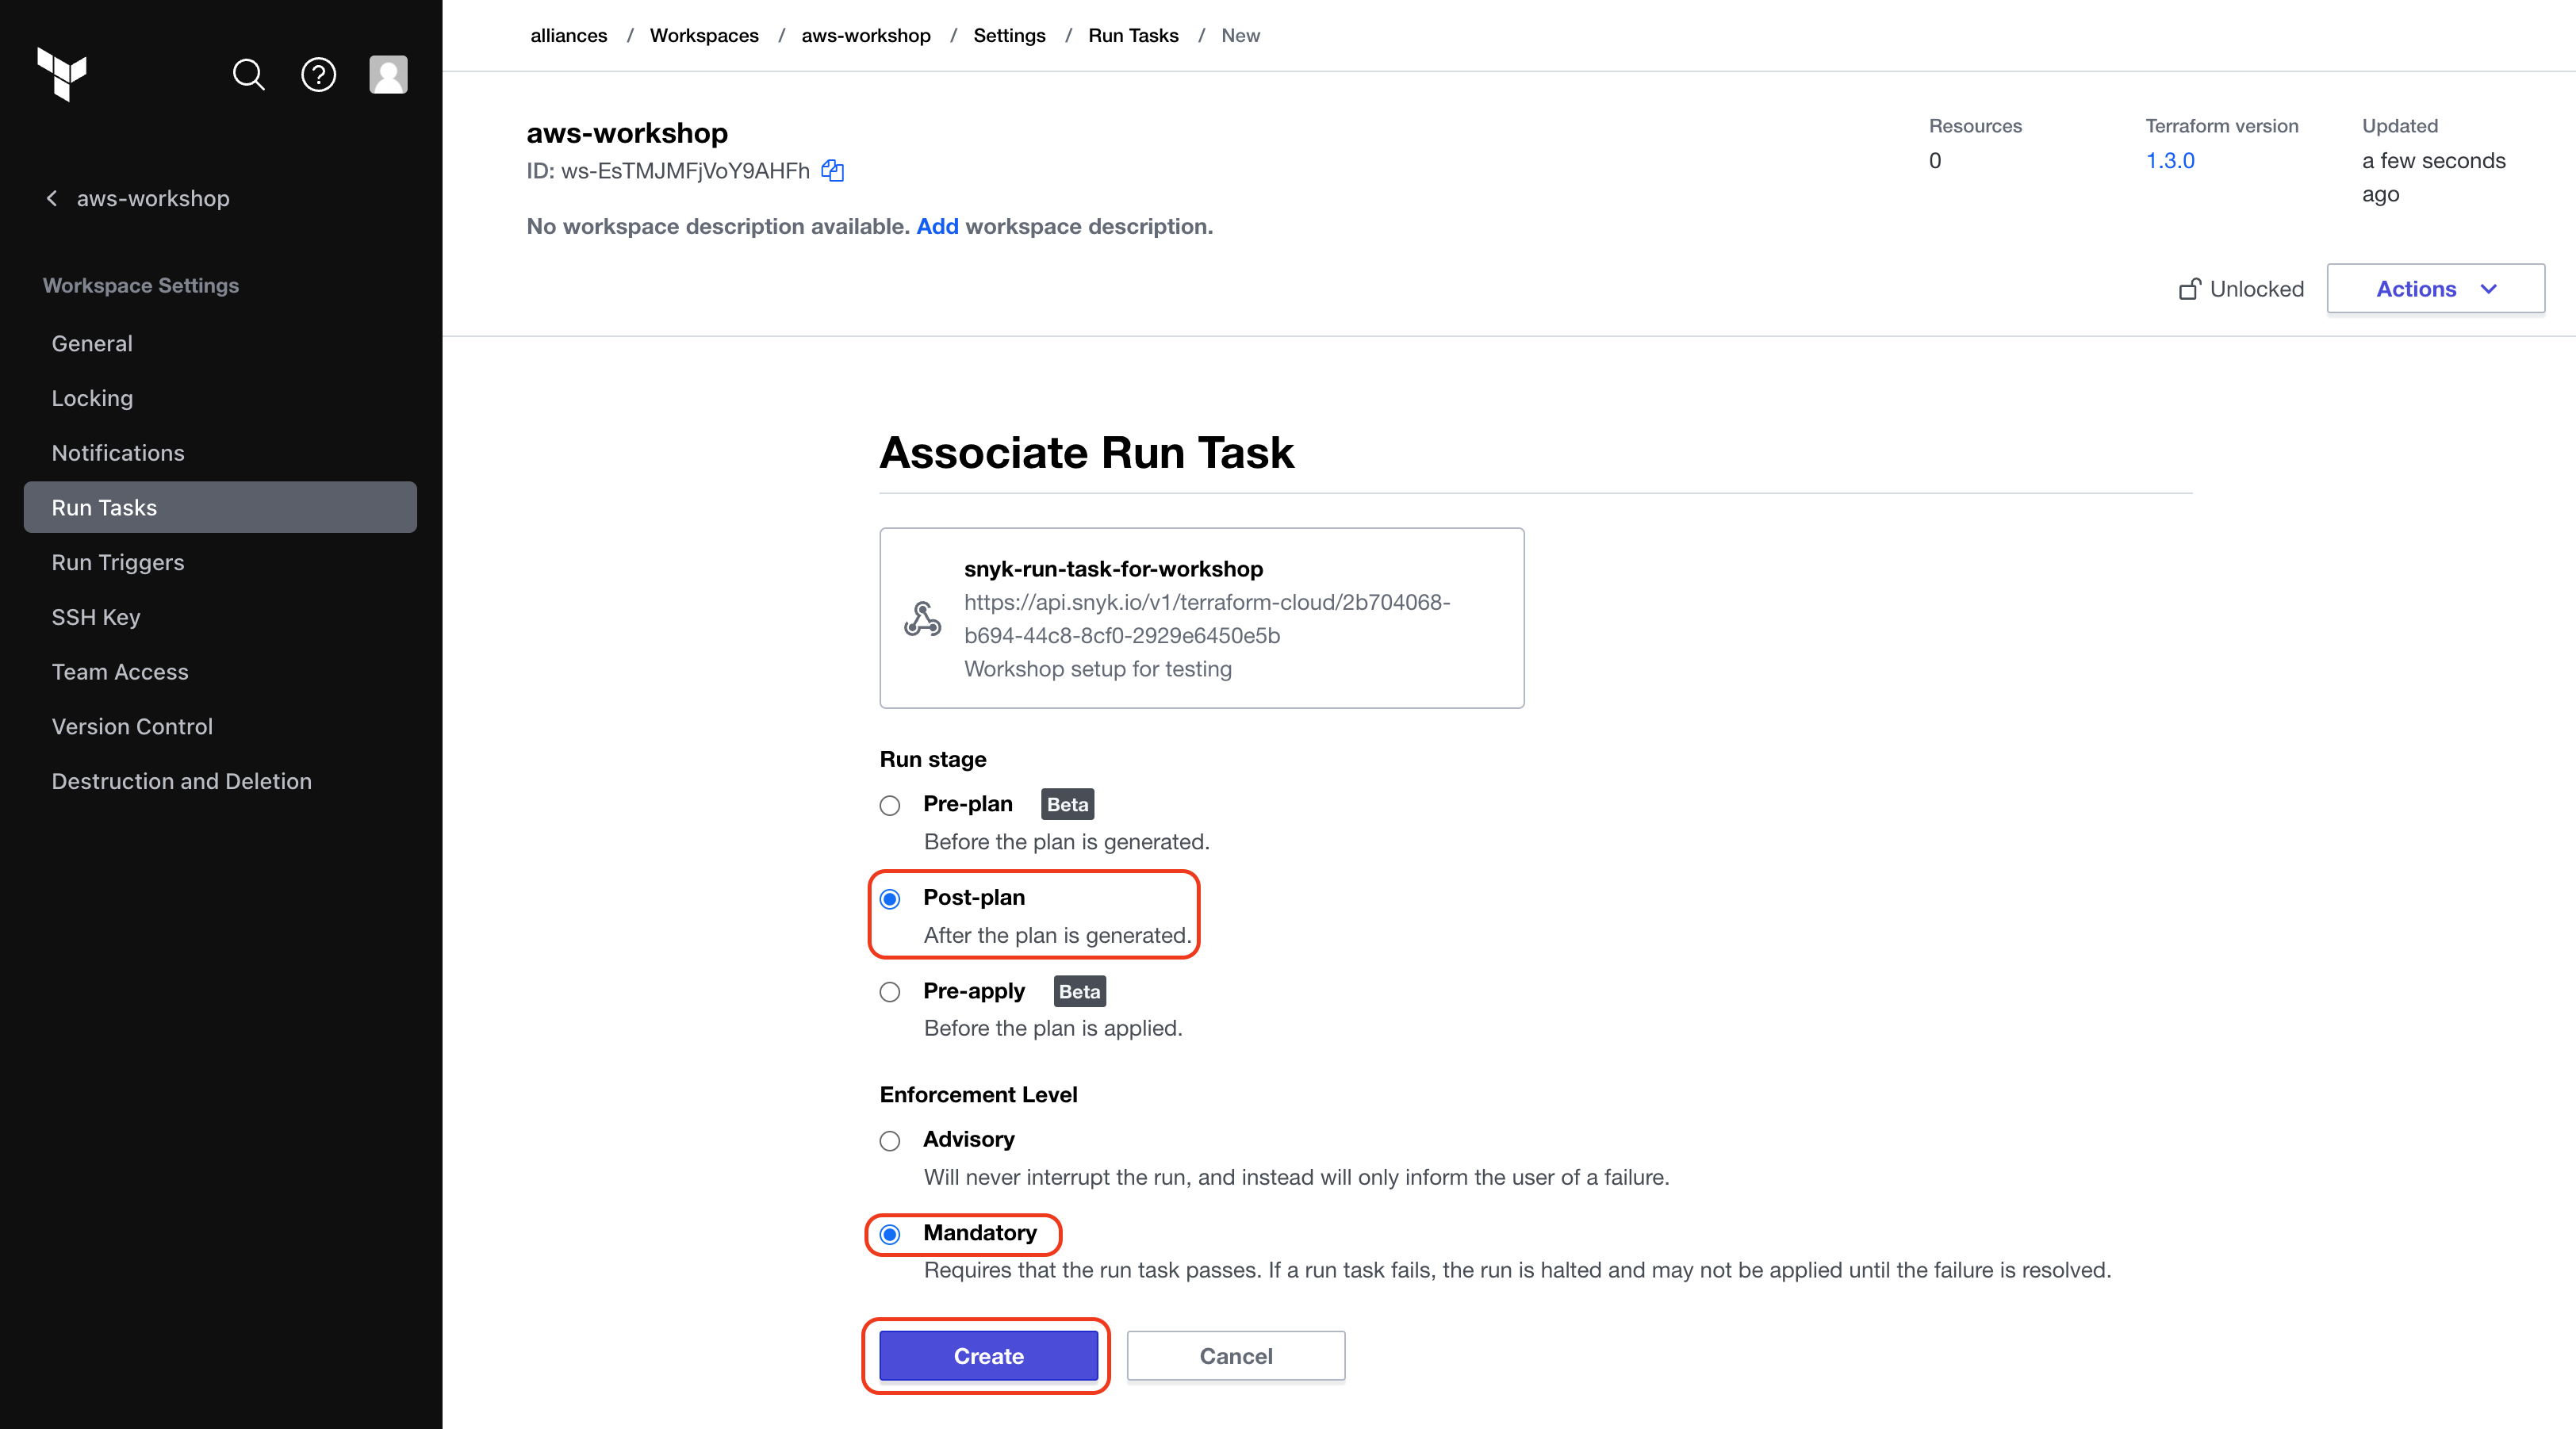This screenshot has height=1429, width=2576.
Task: Choose the Advisory enforcement level
Action: click(x=890, y=1141)
